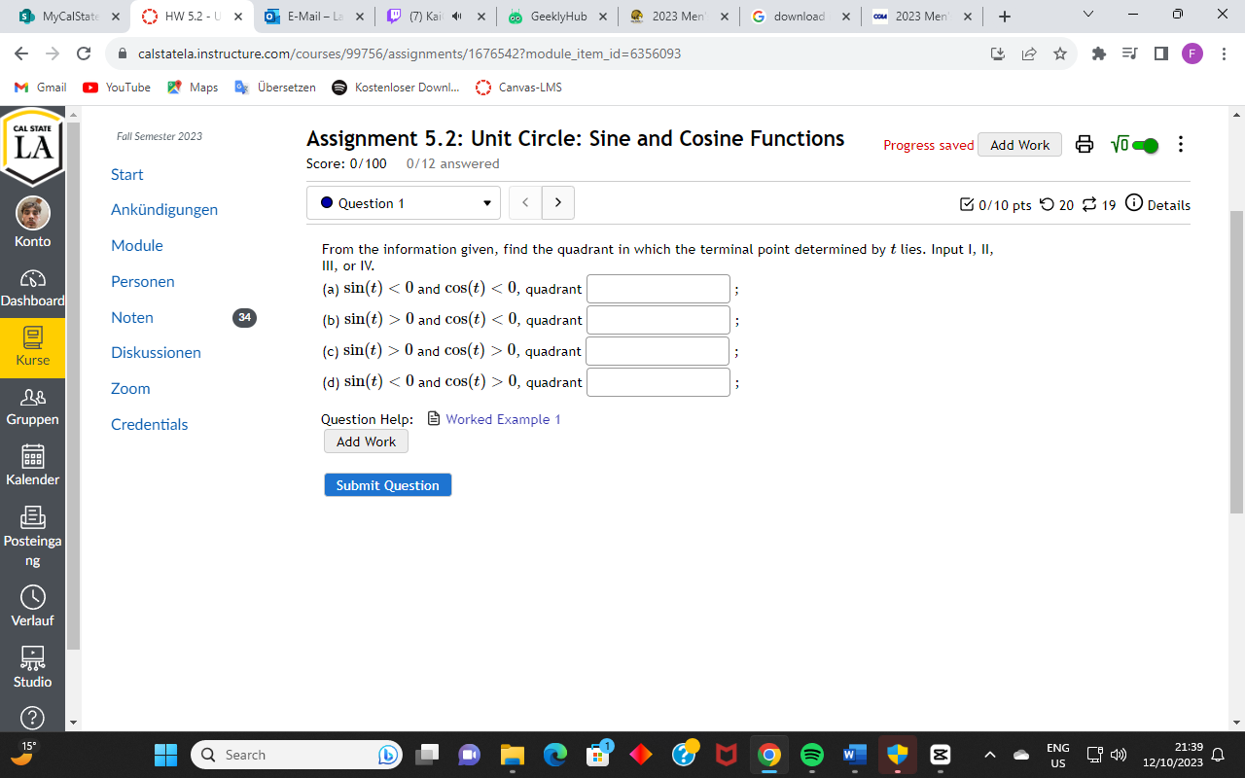
Task: Open Microsoft Word from the taskbar
Action: click(854, 755)
